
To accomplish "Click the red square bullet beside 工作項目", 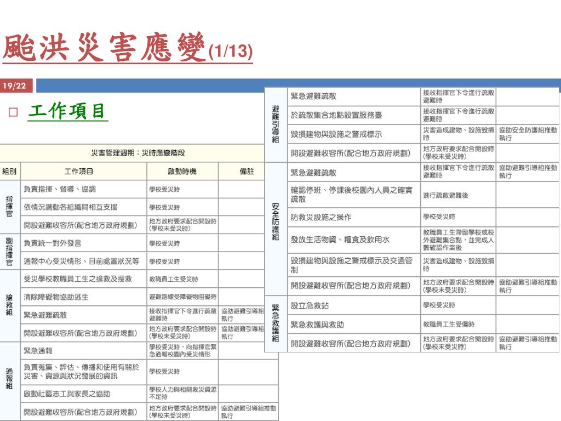I will coord(13,112).
